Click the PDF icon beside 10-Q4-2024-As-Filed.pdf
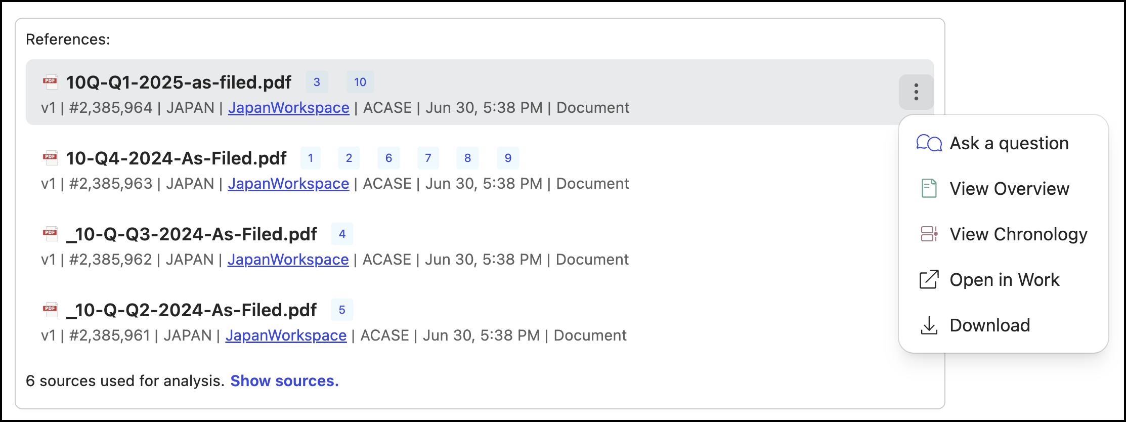This screenshot has width=1126, height=422. click(x=50, y=157)
